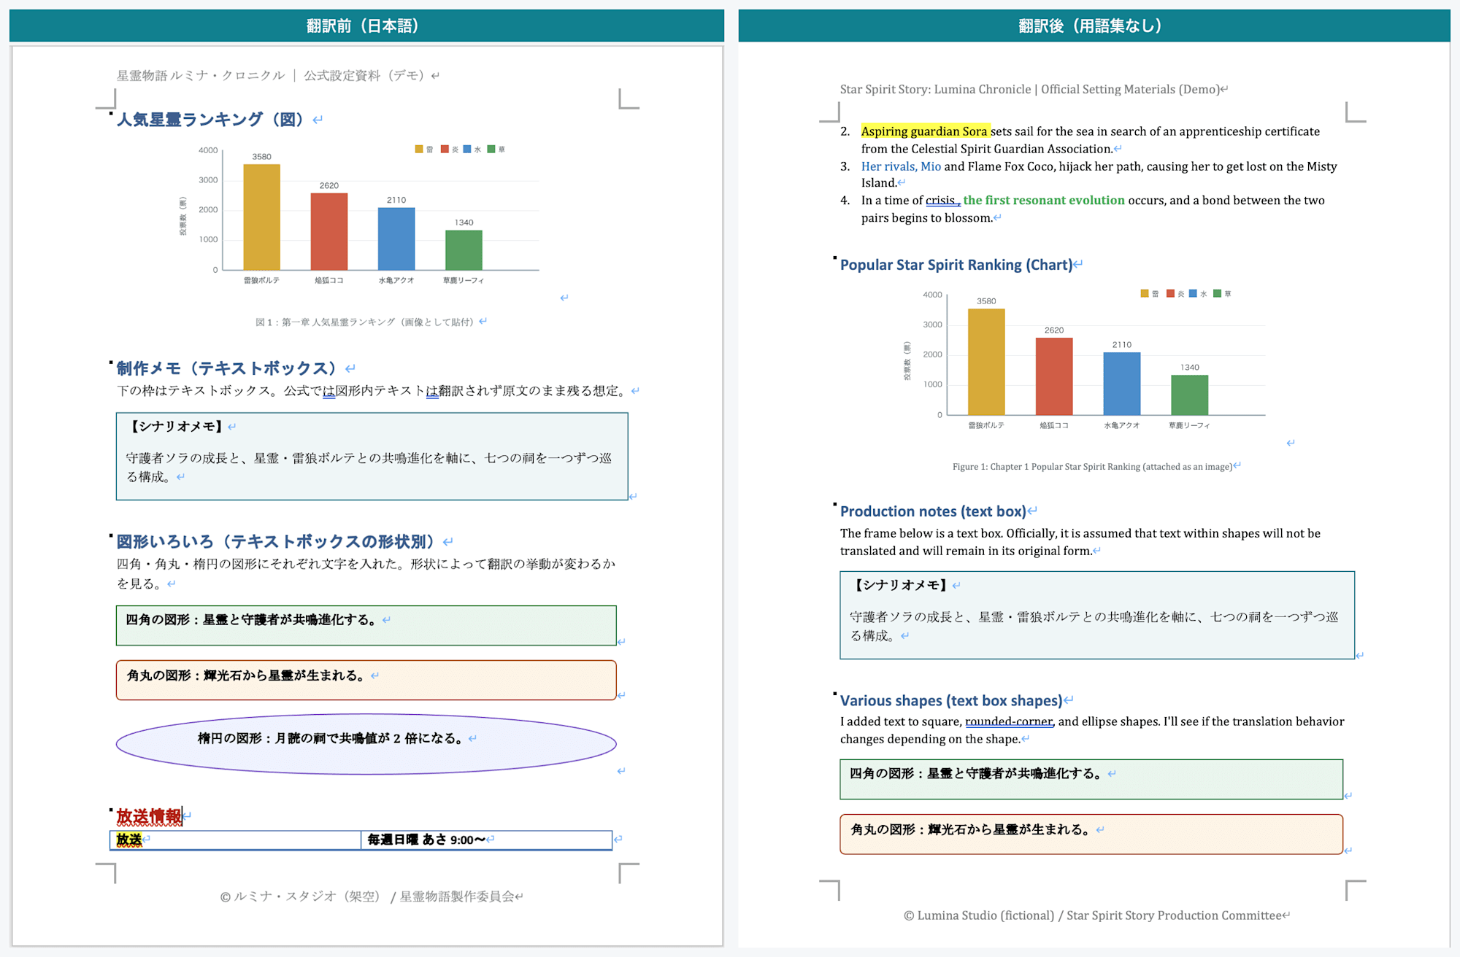This screenshot has width=1460, height=957.
Task: Click the underlined word rounded-corner
Action: coord(1009,721)
